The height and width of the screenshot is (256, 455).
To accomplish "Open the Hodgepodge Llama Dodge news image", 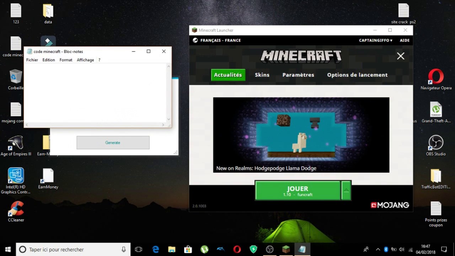I will [x=301, y=135].
